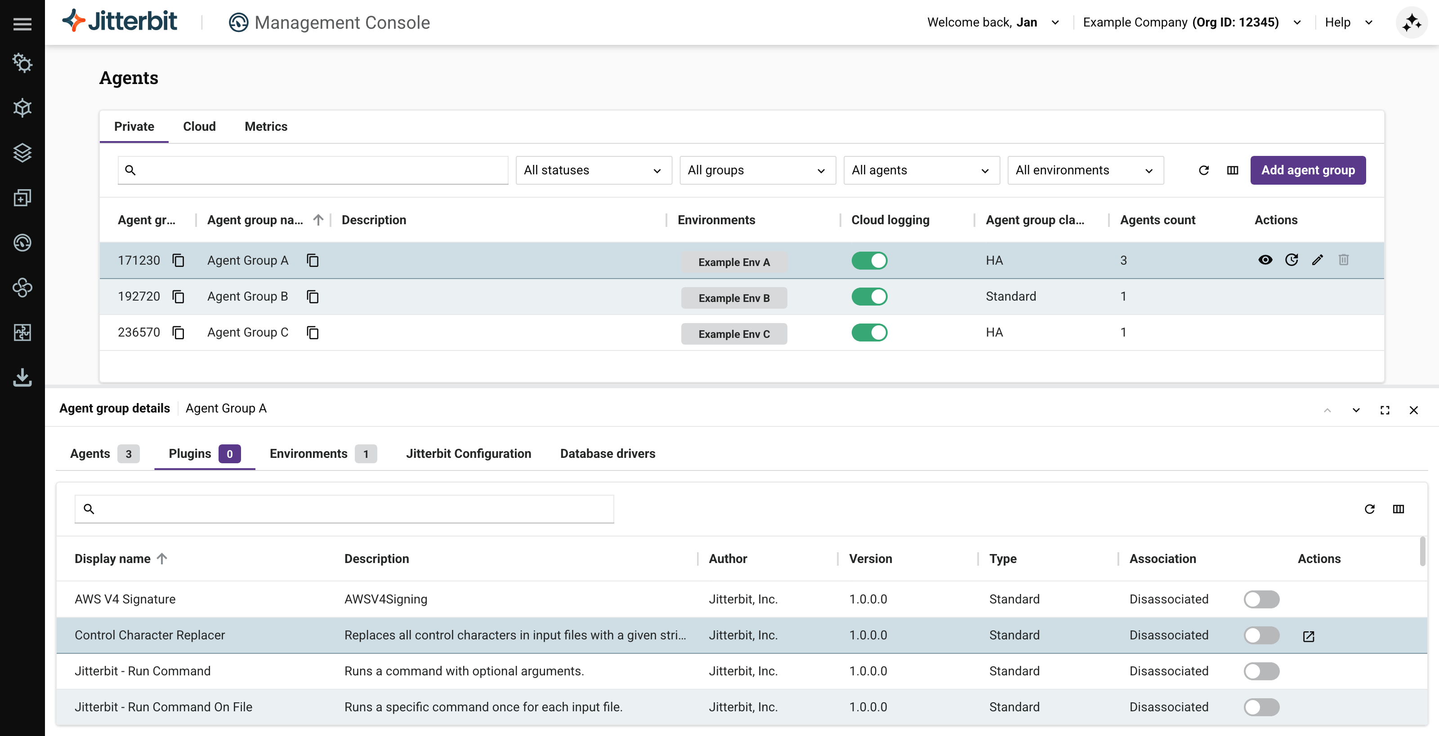Image resolution: width=1439 pixels, height=736 pixels.
Task: Open the Jitterbit Configuration tab
Action: tap(468, 454)
